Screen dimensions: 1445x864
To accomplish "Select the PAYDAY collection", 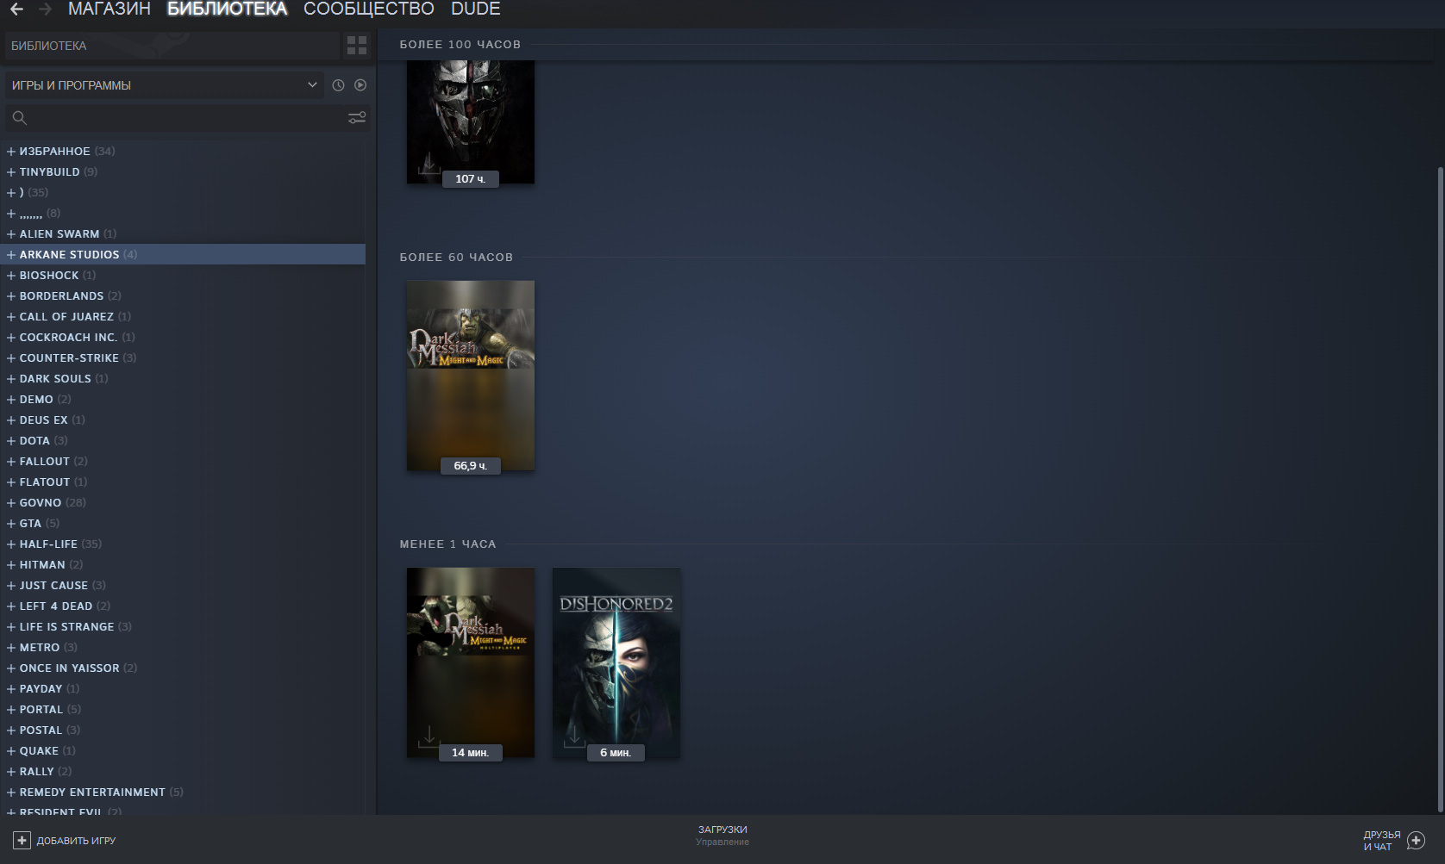I will pyautogui.click(x=183, y=689).
